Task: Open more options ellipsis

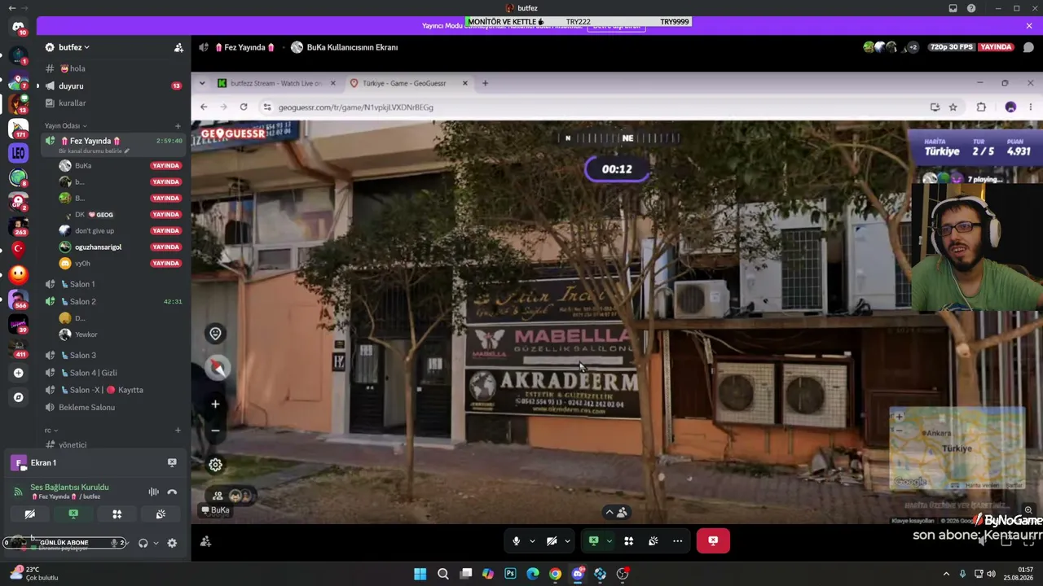Action: (x=677, y=540)
